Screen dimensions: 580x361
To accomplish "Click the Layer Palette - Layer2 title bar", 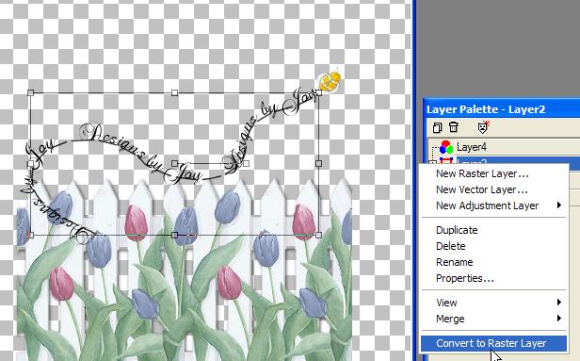I will point(502,109).
